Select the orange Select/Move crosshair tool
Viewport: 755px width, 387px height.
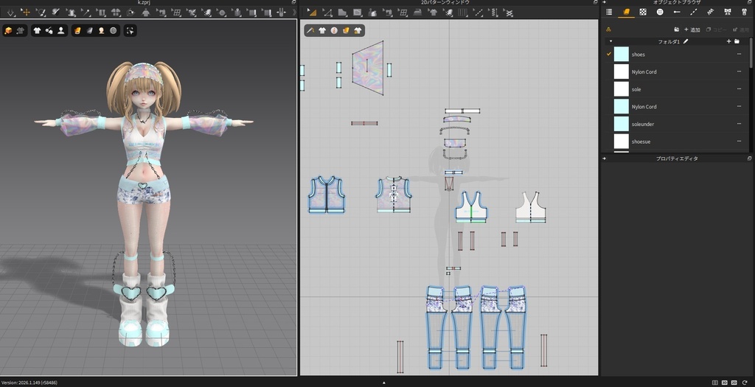pyautogui.click(x=26, y=13)
